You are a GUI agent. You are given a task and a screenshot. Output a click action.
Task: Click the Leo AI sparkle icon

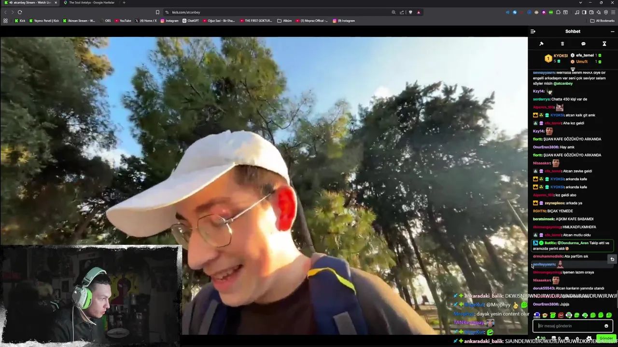599,12
